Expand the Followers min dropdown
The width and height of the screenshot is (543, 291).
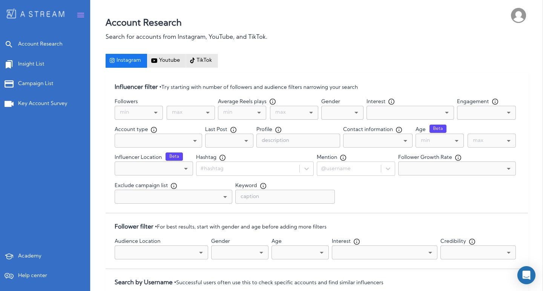point(139,113)
